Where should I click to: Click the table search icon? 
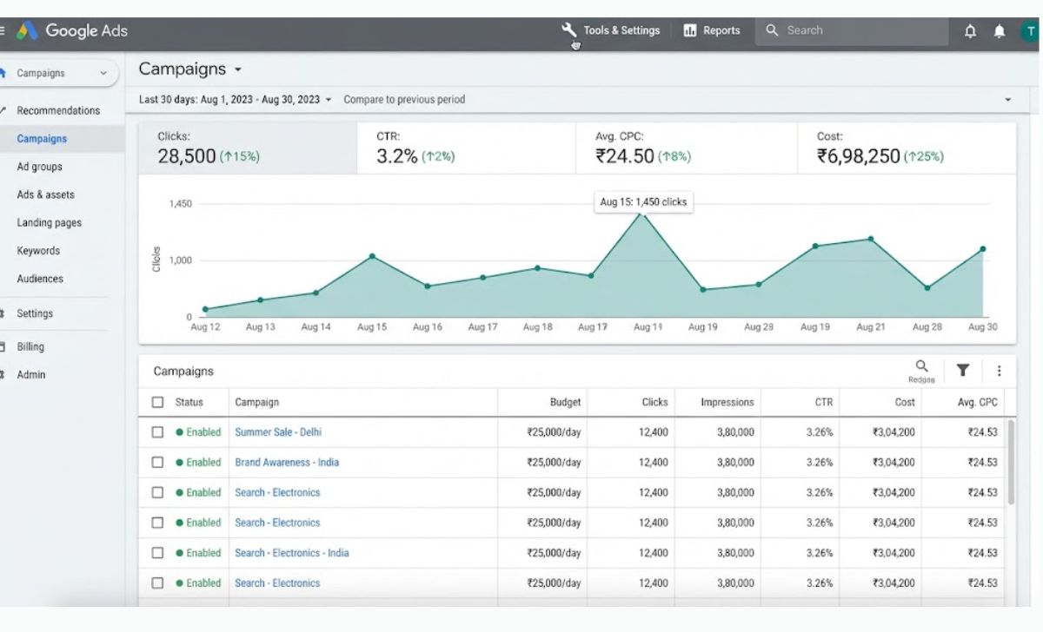click(921, 366)
